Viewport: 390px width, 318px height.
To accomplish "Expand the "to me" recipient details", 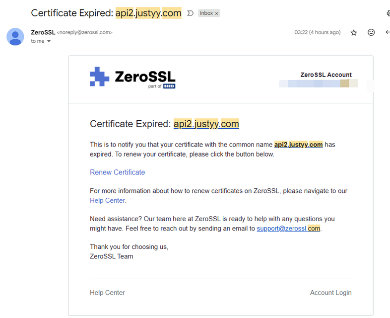I will coord(49,41).
